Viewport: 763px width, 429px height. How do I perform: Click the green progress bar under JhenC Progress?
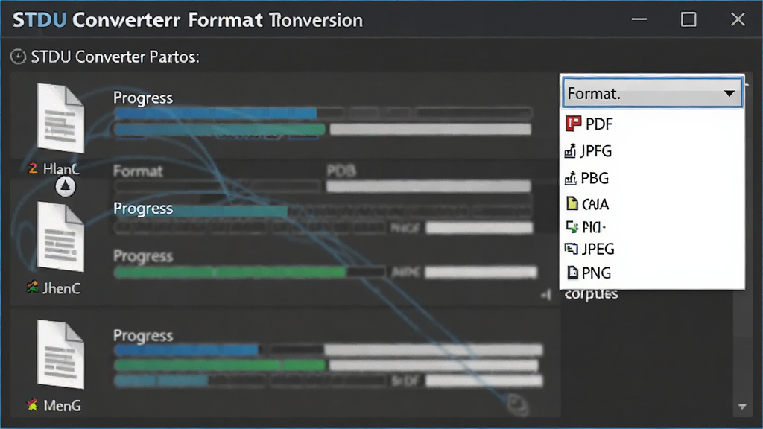click(230, 272)
